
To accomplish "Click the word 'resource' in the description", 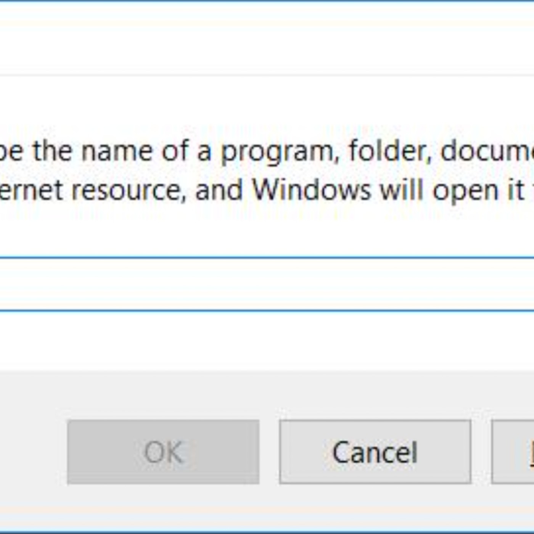I will coord(126,190).
